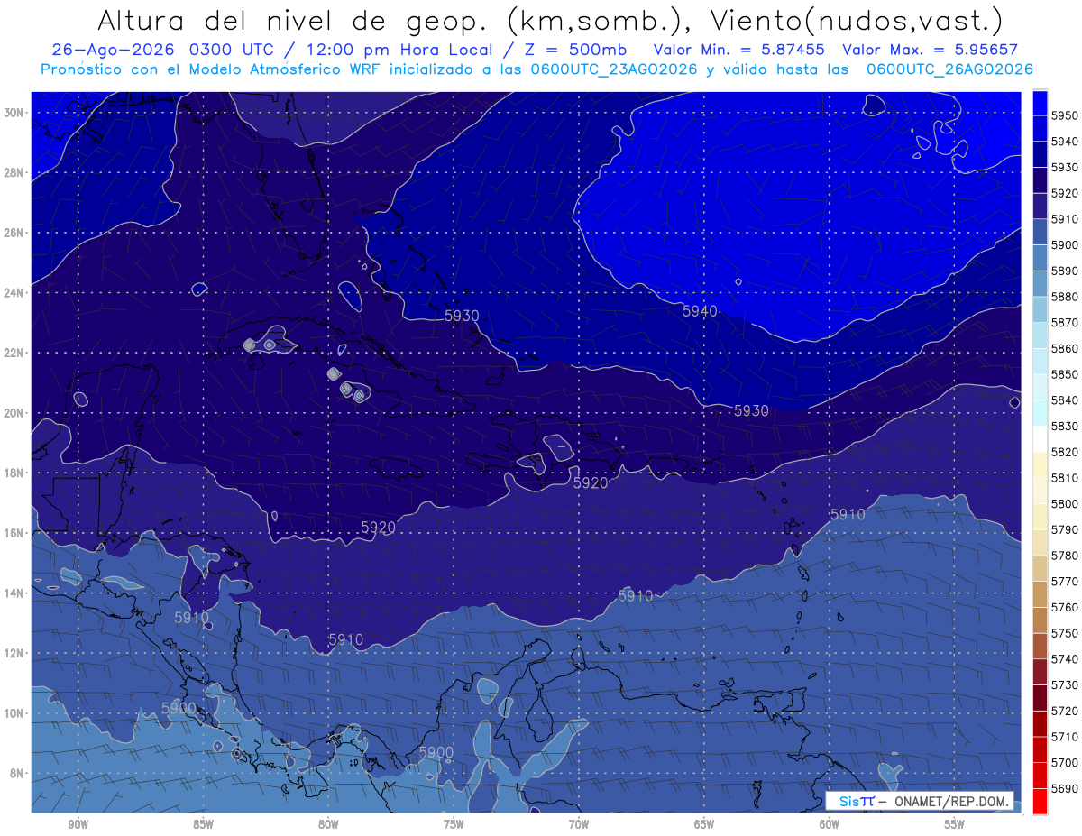The width and height of the screenshot is (1082, 836).
Task: Choose the tan swatch between 5770 and 5760
Action: 1040,594
